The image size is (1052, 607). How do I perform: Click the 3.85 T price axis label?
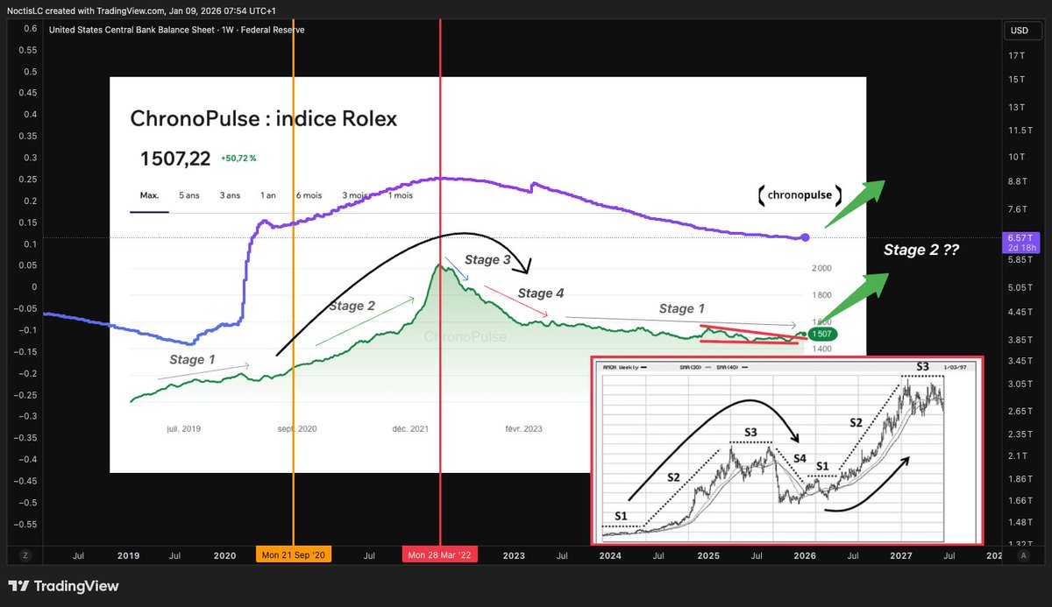1020,339
